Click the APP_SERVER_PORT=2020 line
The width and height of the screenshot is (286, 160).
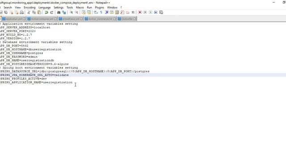click(x=18, y=31)
